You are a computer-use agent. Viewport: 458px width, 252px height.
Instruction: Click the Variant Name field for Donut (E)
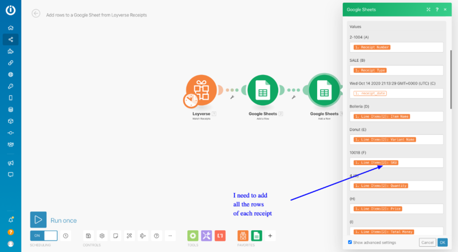tap(396, 139)
